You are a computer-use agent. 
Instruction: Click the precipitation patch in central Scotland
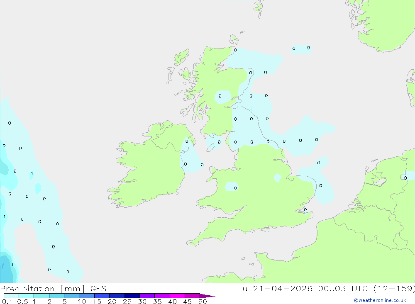pyautogui.click(x=222, y=97)
